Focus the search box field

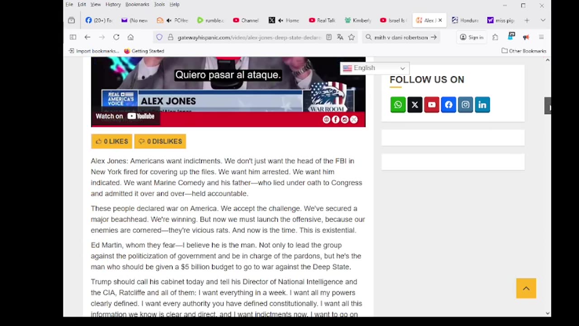[x=400, y=37]
